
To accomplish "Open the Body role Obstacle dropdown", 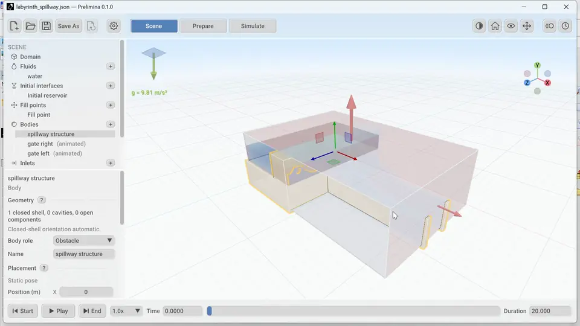I will pos(83,241).
